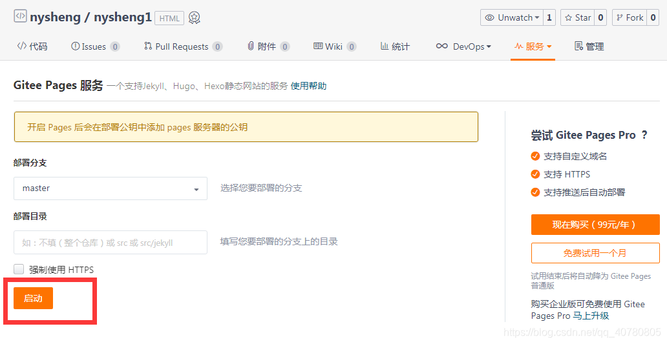View the watcher count 1

tap(549, 18)
